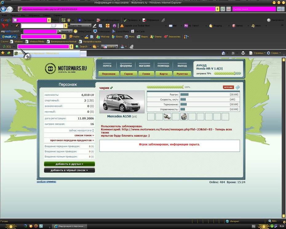The height and width of the screenshot is (229, 286).
Task: Click добавить в чёрный список button
Action: pyautogui.click(x=69, y=170)
